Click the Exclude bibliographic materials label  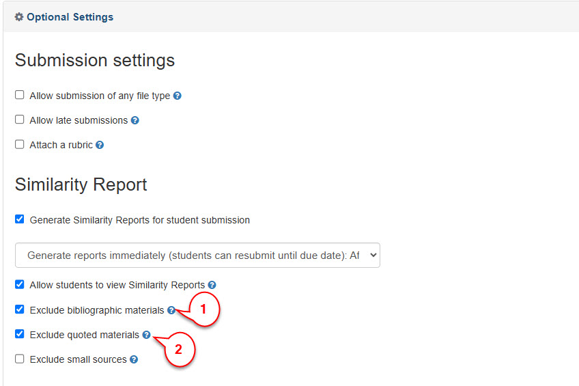[97, 310]
